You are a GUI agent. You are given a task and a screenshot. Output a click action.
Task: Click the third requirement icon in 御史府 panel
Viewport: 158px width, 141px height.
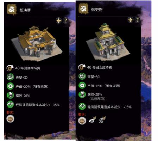[102, 120]
